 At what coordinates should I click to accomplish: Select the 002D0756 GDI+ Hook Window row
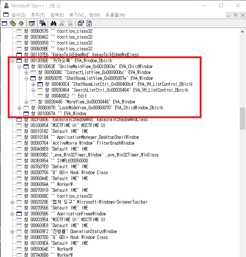coord(66,172)
